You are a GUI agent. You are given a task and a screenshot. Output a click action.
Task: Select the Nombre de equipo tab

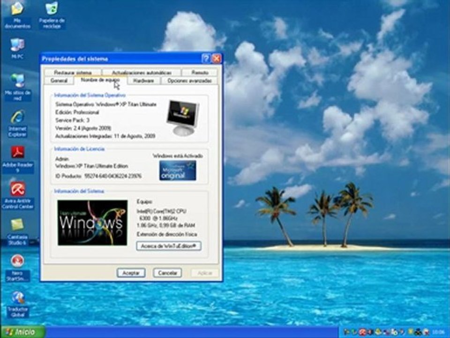click(x=100, y=80)
